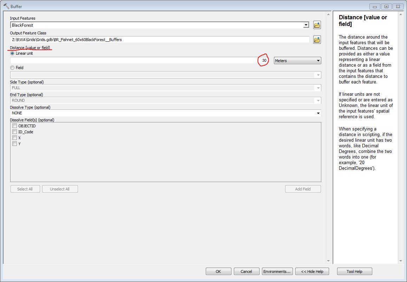Open the Environments... settings
407x282 pixels.
[x=277, y=271]
